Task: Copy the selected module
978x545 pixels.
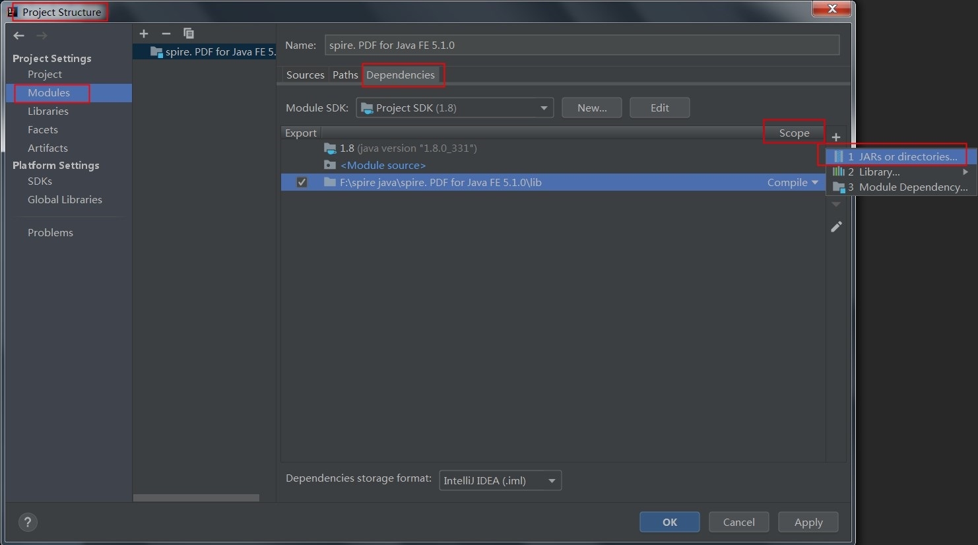Action: (189, 34)
